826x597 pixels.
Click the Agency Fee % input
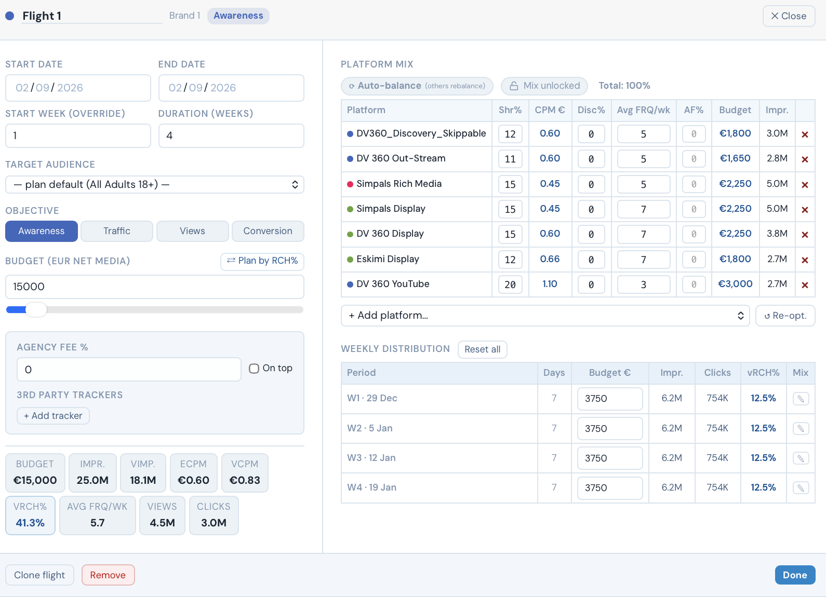(129, 369)
